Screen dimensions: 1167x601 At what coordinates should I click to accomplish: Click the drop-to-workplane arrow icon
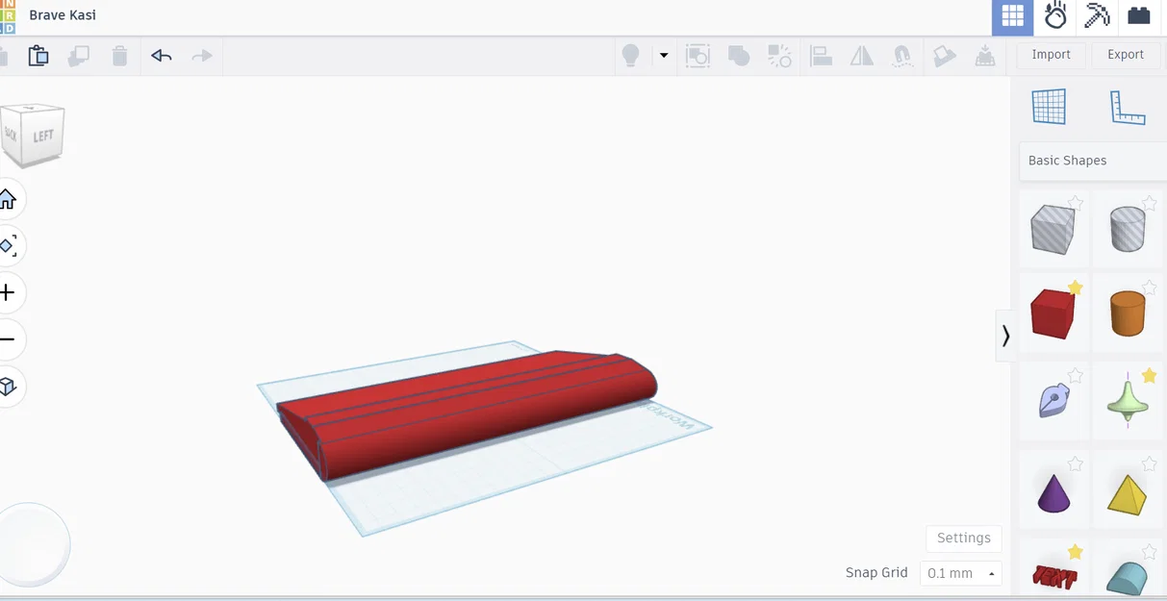[985, 56]
